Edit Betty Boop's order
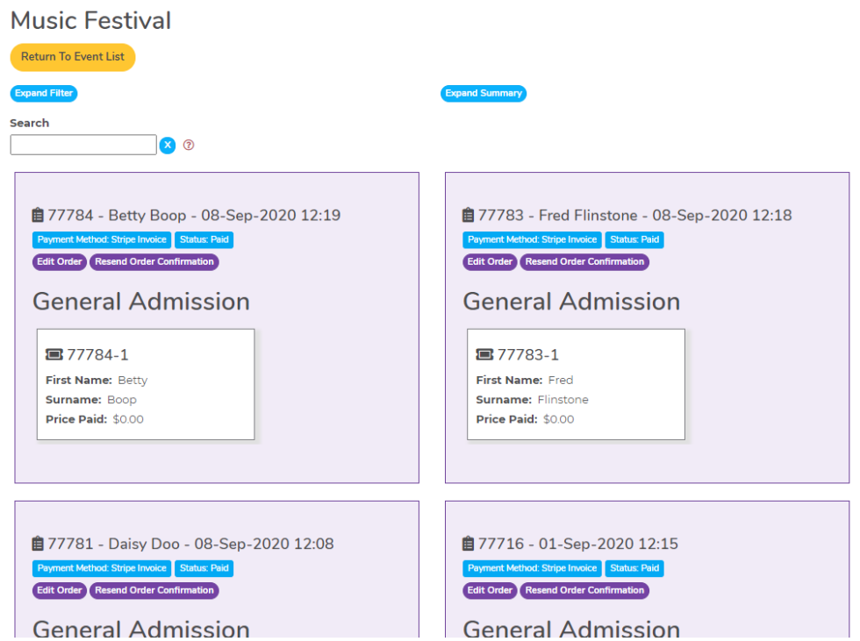This screenshot has height=641, width=860. [59, 261]
